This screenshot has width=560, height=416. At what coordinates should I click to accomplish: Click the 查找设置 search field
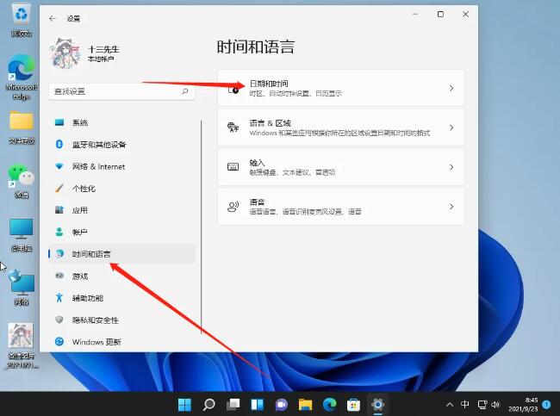(x=121, y=91)
